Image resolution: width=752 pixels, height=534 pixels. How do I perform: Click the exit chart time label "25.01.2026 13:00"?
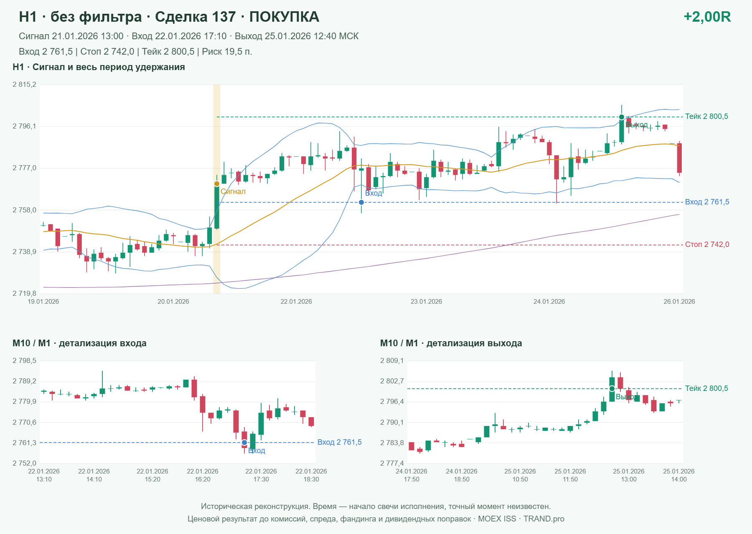pyautogui.click(x=629, y=475)
